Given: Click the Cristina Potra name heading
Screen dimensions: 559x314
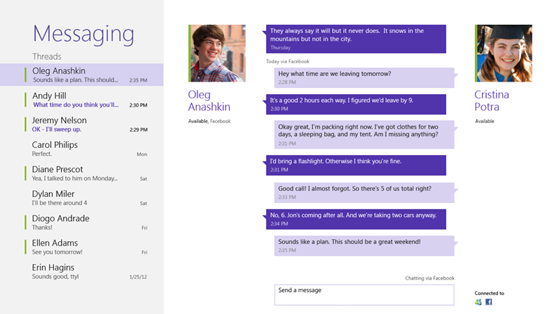Looking at the screenshot, I should pos(492,101).
